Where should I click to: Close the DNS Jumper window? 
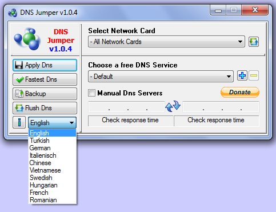255,10
